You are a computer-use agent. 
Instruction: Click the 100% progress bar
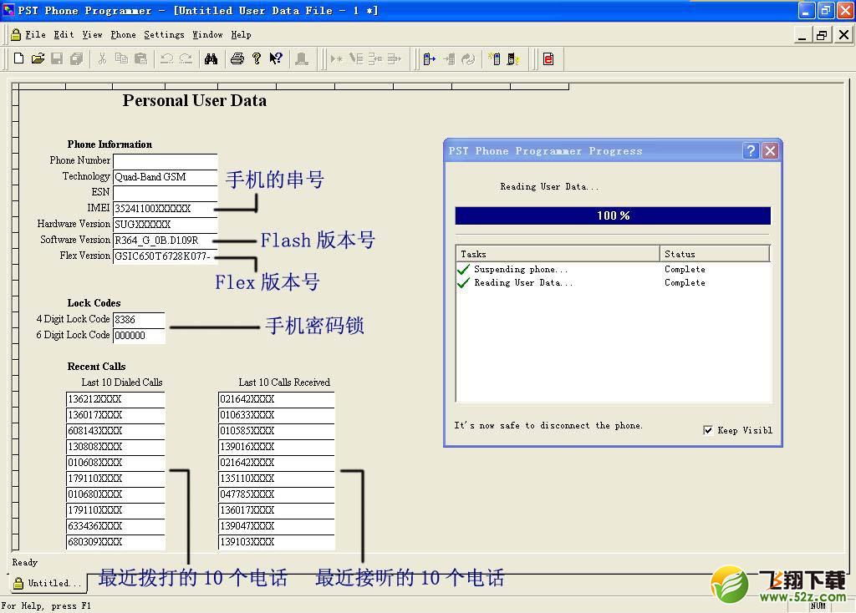coord(613,215)
